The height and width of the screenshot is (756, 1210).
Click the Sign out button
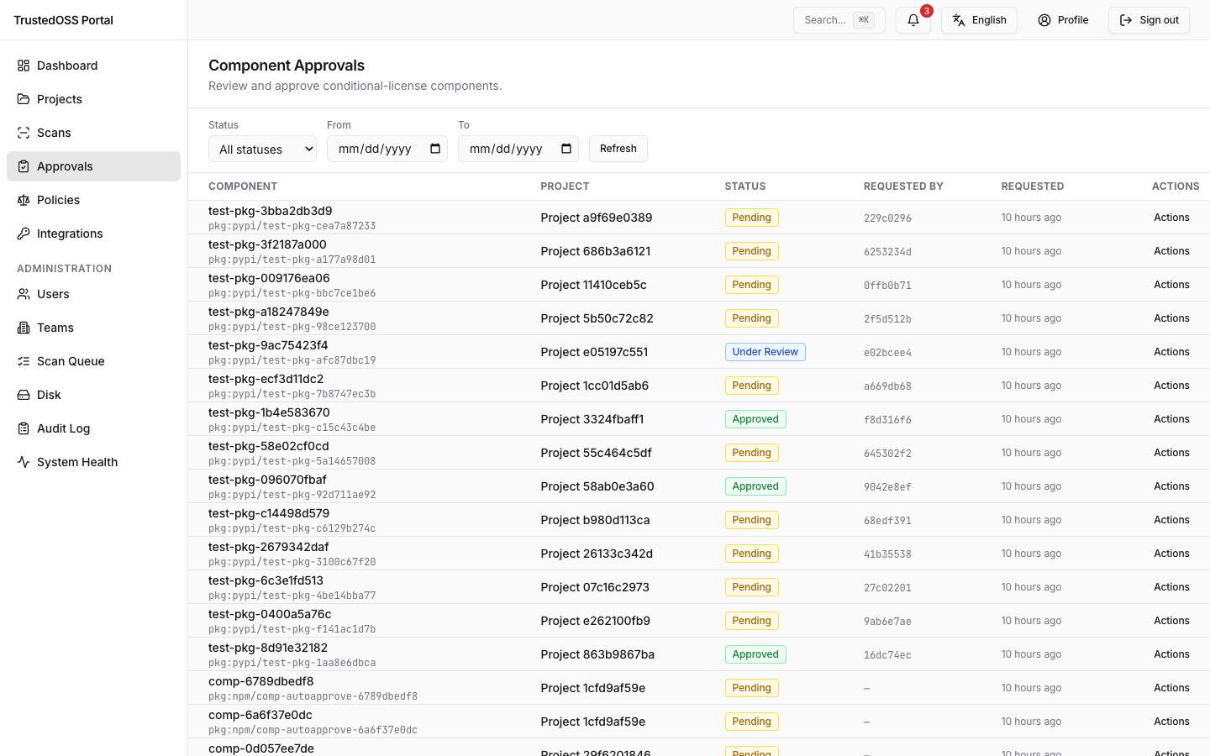point(1149,20)
